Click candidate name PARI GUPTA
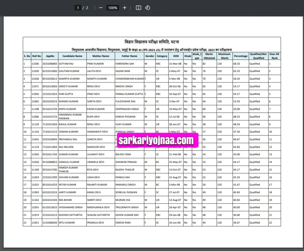304x251 pixels. point(66,94)
